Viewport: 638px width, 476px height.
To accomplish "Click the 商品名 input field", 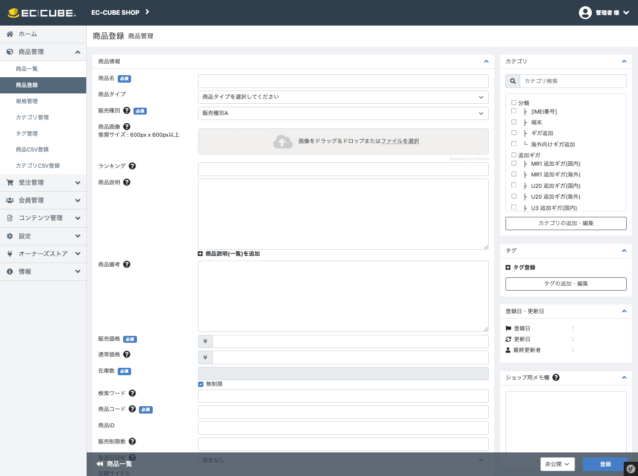I will click(x=343, y=81).
